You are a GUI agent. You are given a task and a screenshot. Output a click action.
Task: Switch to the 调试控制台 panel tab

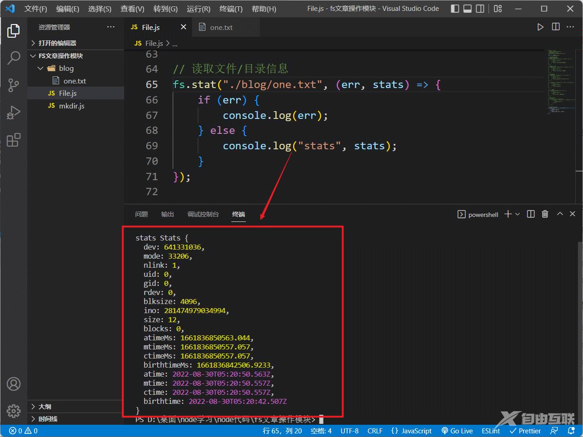click(x=203, y=214)
